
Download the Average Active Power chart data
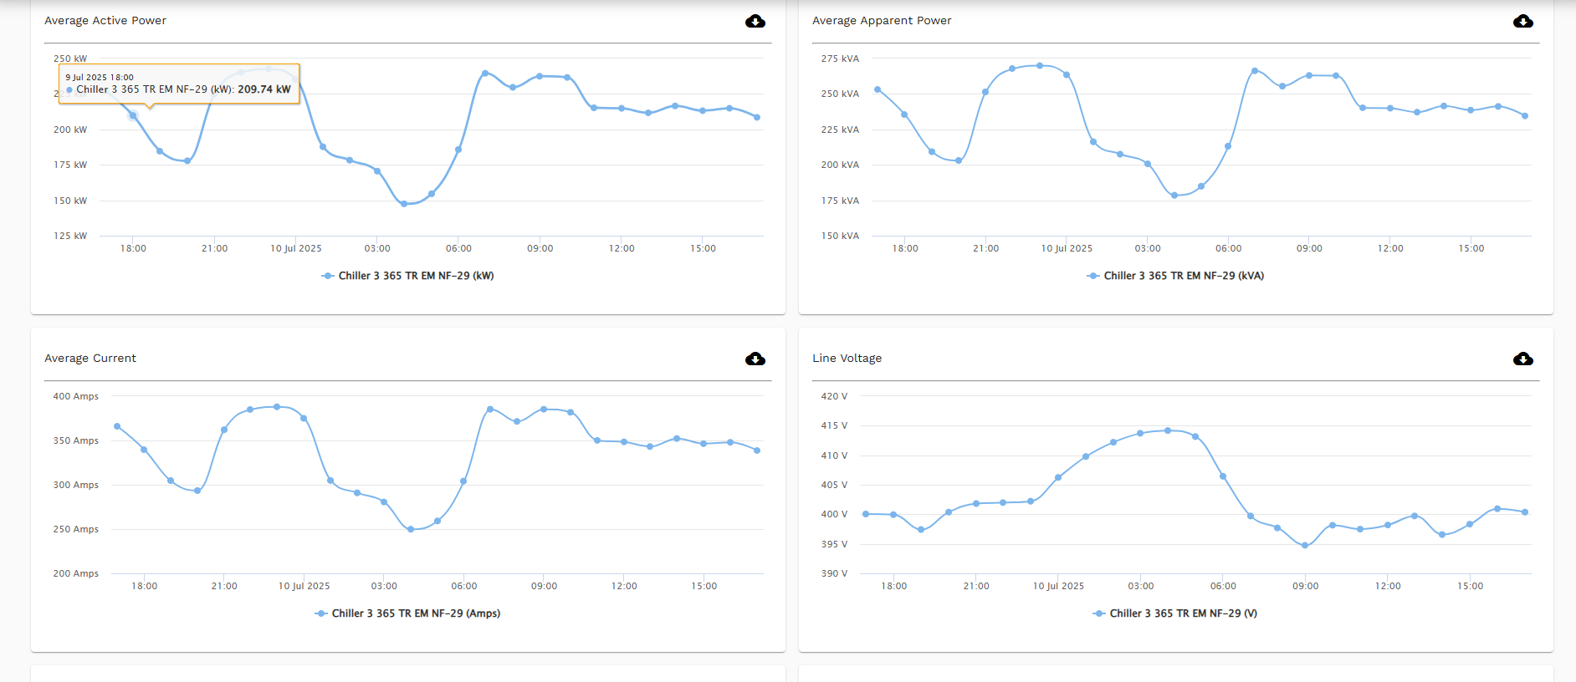point(755,21)
